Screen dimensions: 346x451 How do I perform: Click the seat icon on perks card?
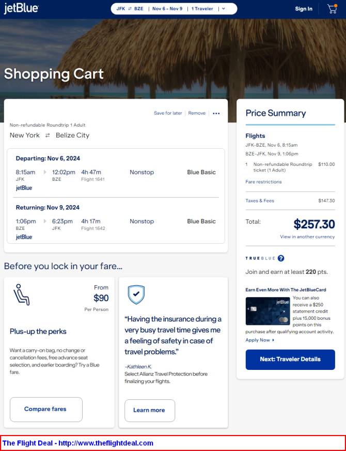(x=22, y=294)
